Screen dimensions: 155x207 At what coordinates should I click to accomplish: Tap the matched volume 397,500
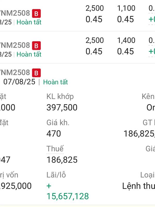(x=62, y=107)
